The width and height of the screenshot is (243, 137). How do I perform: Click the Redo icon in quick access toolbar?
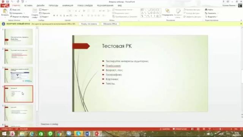pos(18,2)
